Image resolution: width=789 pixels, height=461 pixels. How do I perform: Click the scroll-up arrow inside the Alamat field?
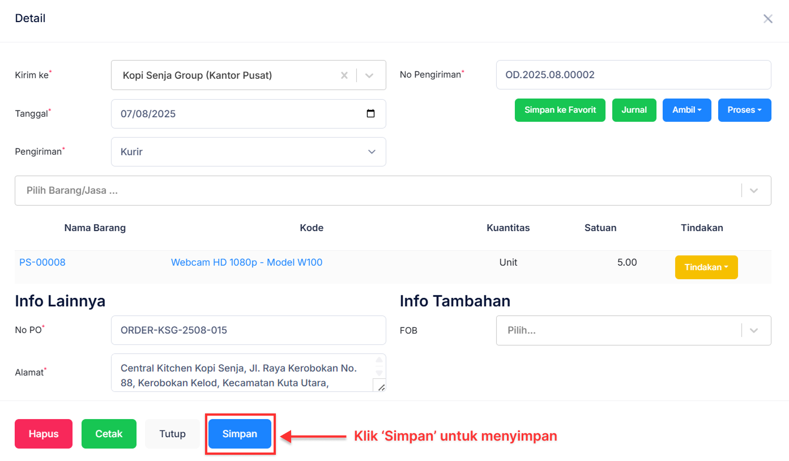tap(380, 359)
